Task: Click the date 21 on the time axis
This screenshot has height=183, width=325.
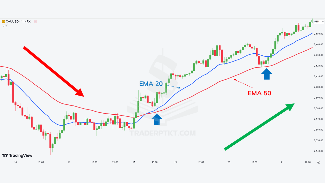Action: 282,162
